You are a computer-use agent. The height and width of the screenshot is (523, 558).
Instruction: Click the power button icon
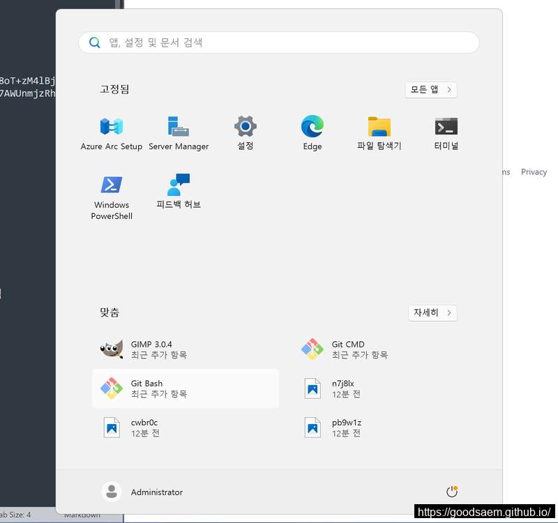tap(451, 492)
